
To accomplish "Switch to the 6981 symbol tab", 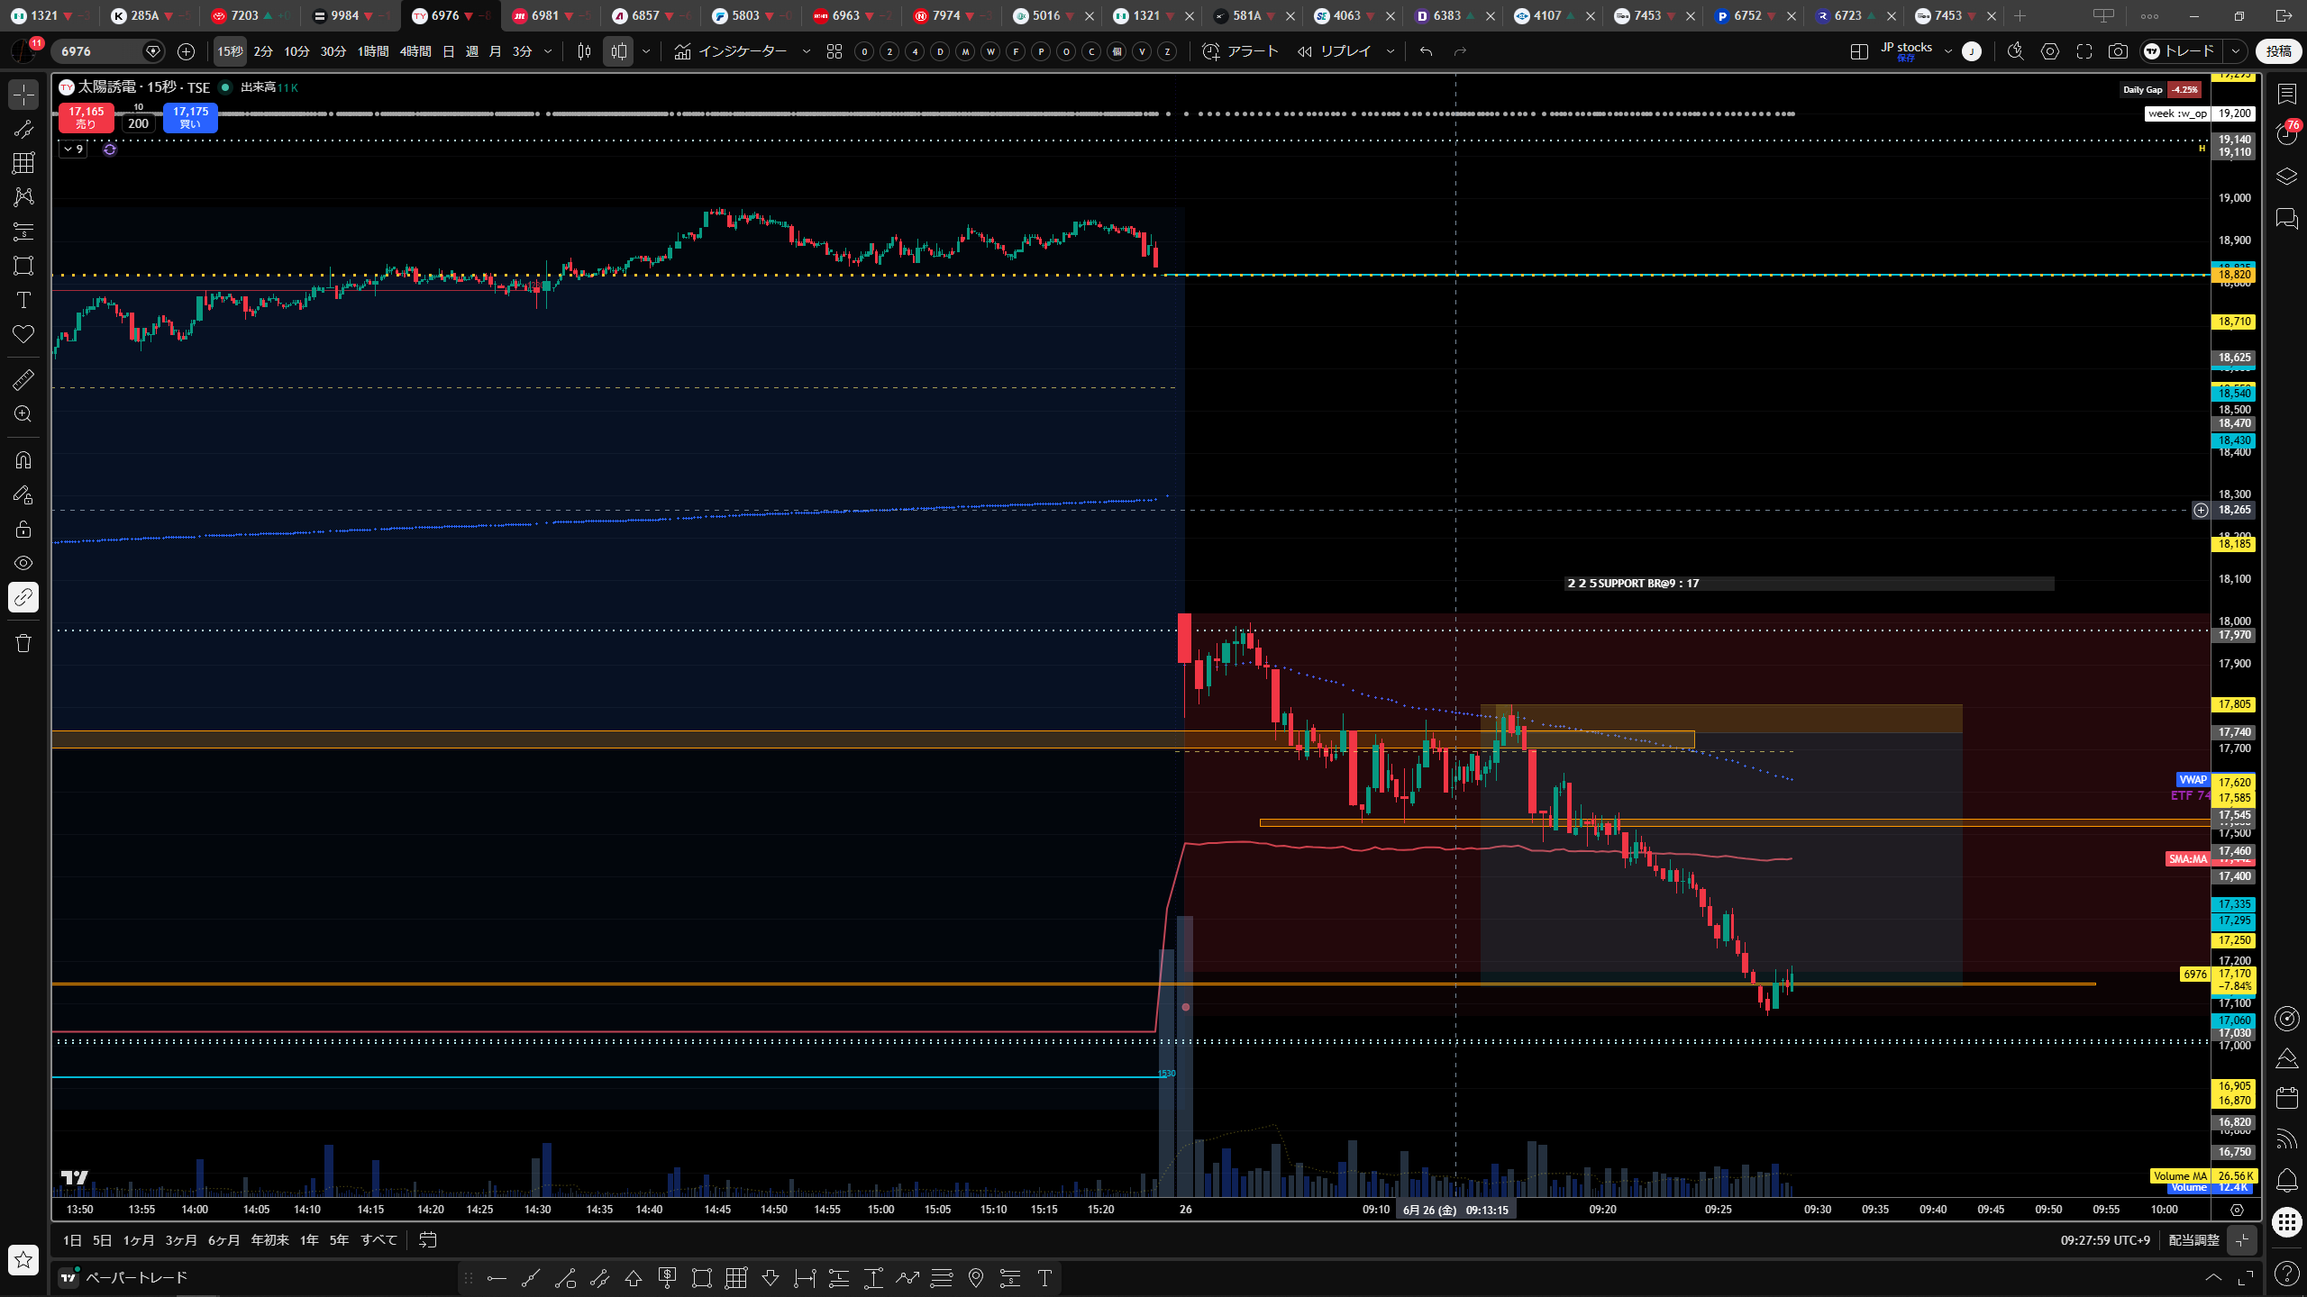I will 545,15.
